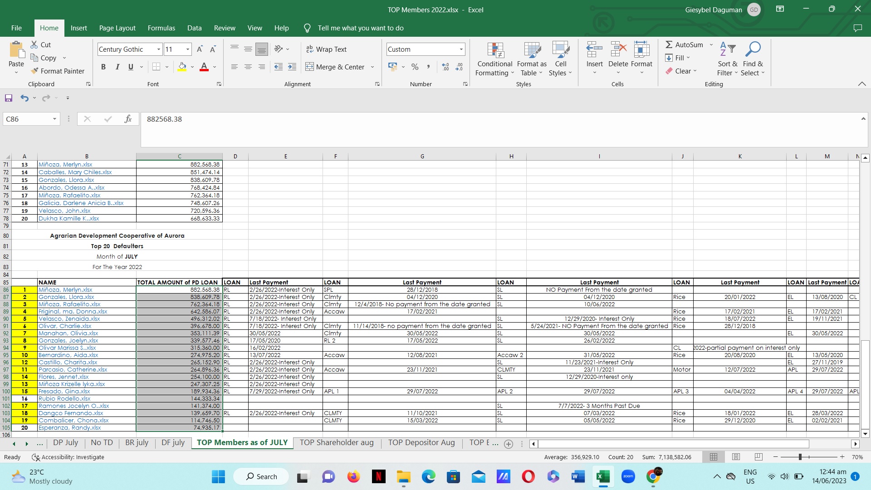871x490 pixels.
Task: Open the Formulas ribbon tab
Action: (161, 28)
